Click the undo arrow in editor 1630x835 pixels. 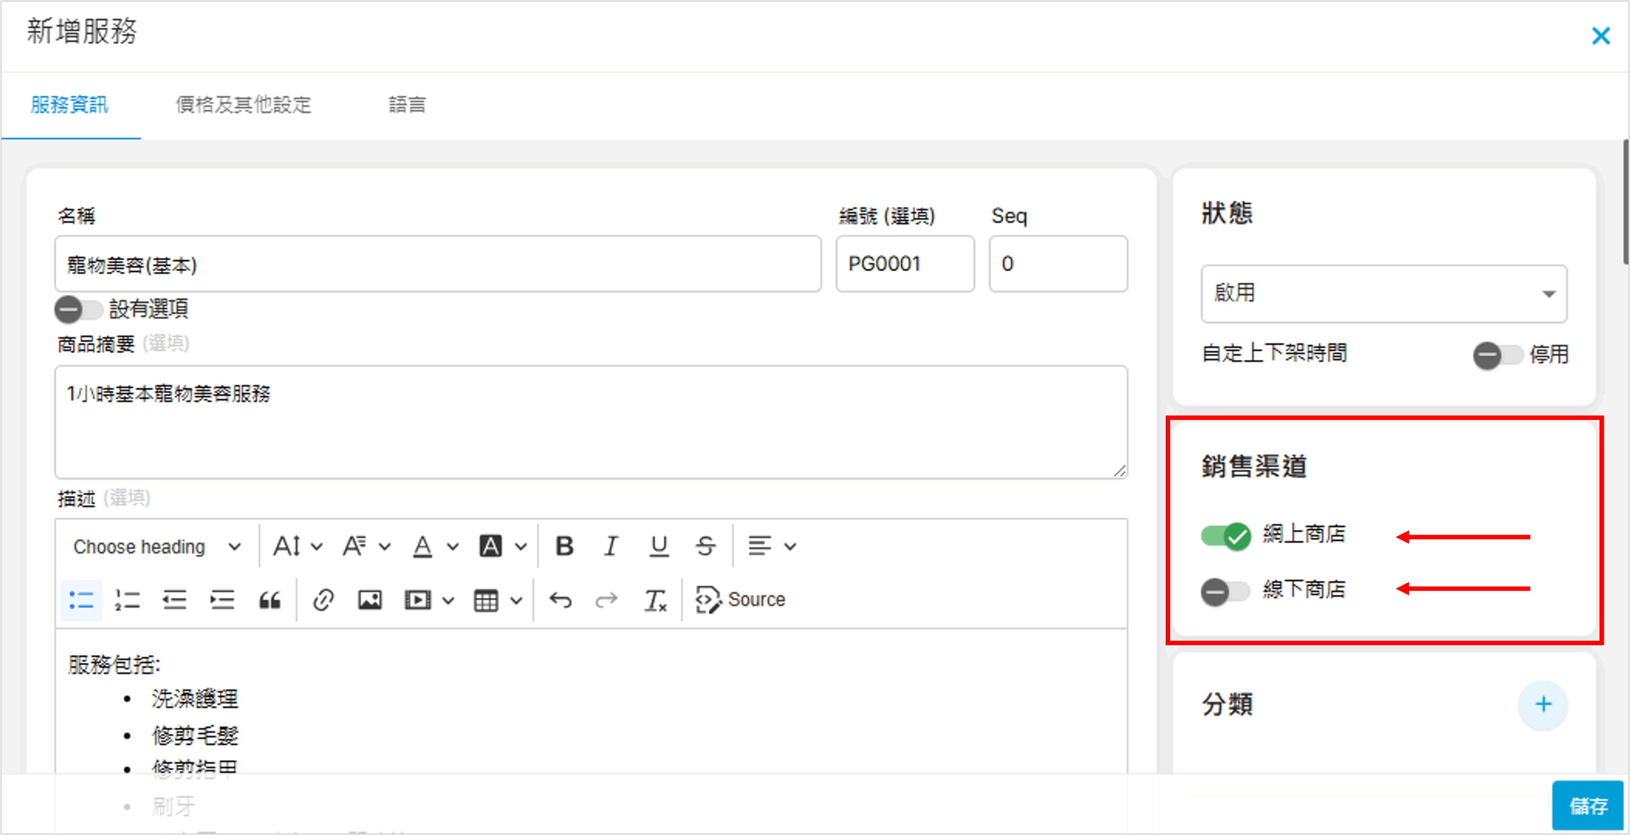[x=560, y=600]
